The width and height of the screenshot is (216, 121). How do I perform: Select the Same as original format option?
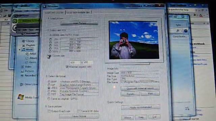pos(49,98)
